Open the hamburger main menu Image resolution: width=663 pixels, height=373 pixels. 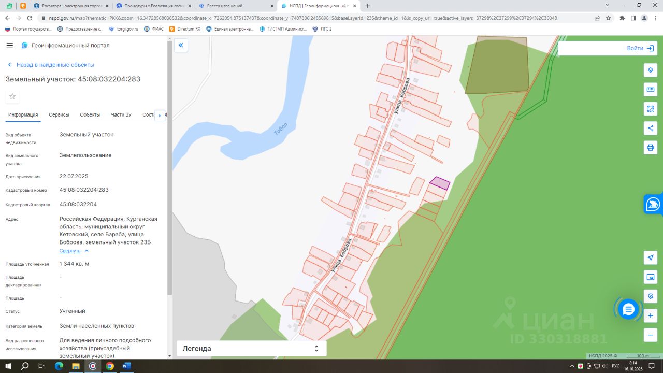[x=9, y=46]
